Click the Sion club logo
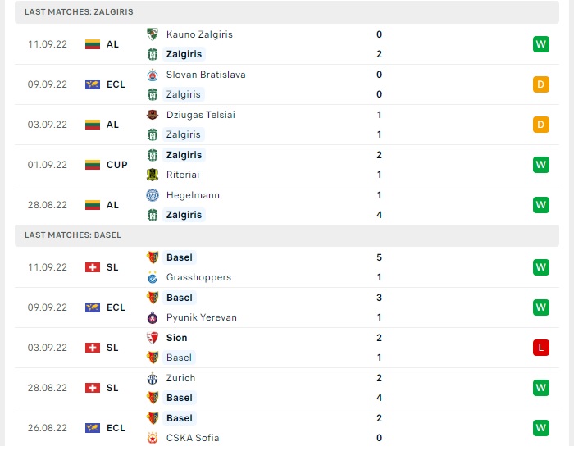Image resolution: width=574 pixels, height=451 pixels. tap(153, 338)
